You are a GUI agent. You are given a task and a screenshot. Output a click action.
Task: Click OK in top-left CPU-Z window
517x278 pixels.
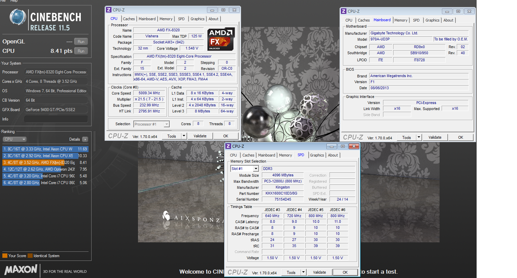coord(226,136)
